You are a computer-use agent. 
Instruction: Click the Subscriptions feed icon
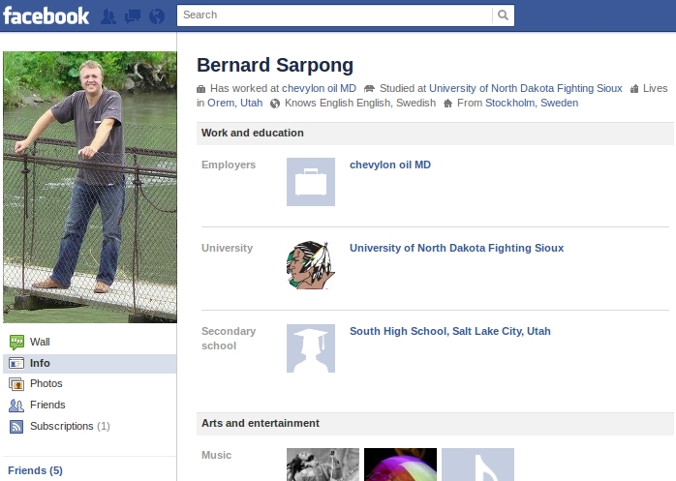pyautogui.click(x=16, y=426)
